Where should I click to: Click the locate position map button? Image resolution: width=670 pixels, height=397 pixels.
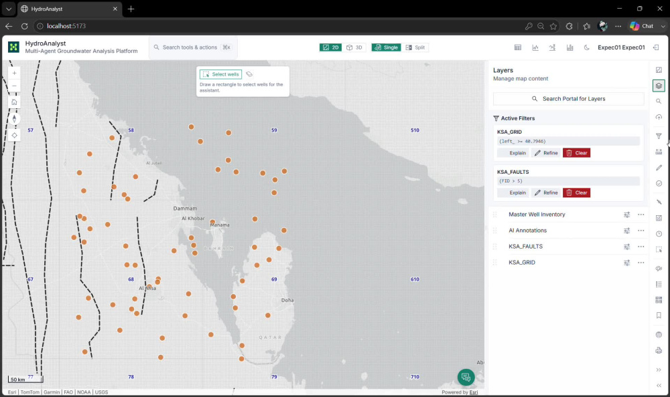[x=14, y=135]
